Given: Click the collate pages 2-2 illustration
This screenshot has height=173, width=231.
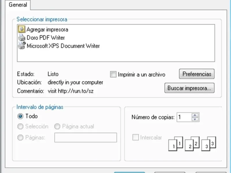Looking at the screenshot, I should [192, 144].
